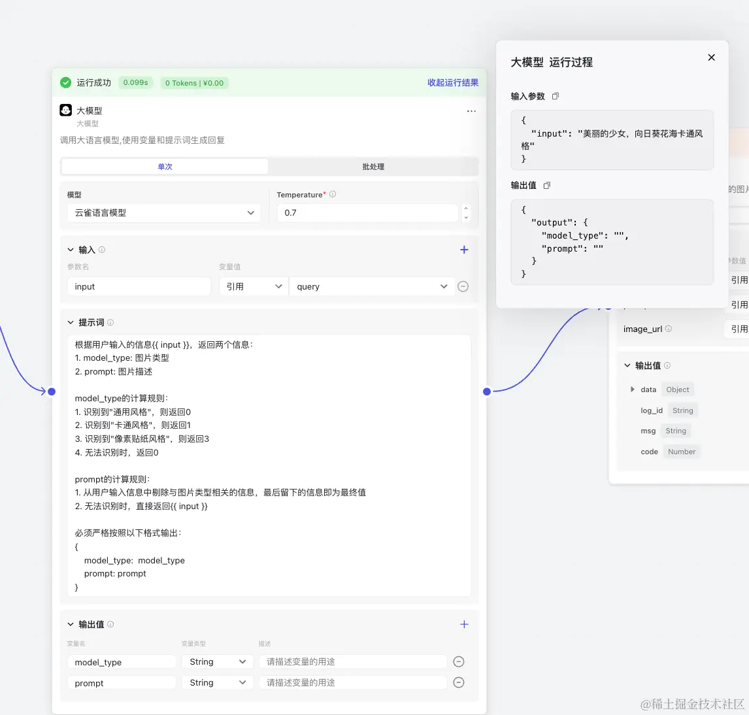This screenshot has height=715, width=749.
Task: Open the 云雀语言模型 model dropdown
Action: tap(164, 213)
